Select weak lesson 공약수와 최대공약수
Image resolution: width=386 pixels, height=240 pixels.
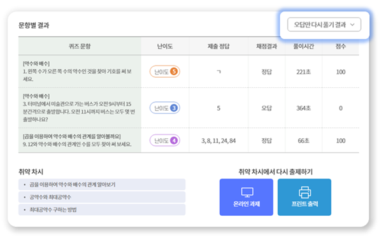[102, 197]
